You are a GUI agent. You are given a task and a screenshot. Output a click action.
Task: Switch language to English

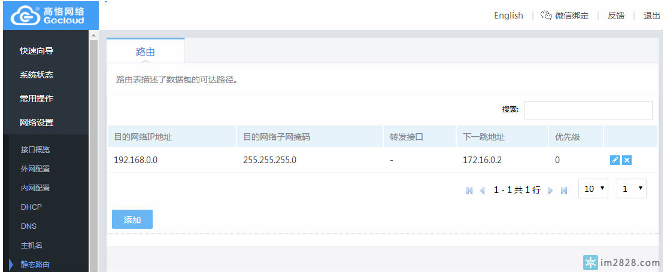[x=508, y=16]
